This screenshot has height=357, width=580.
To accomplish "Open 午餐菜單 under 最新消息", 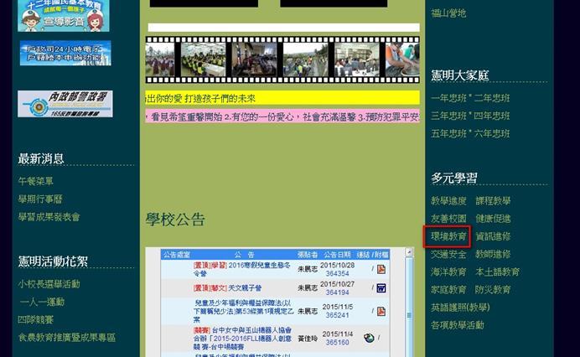I will pos(36,181).
